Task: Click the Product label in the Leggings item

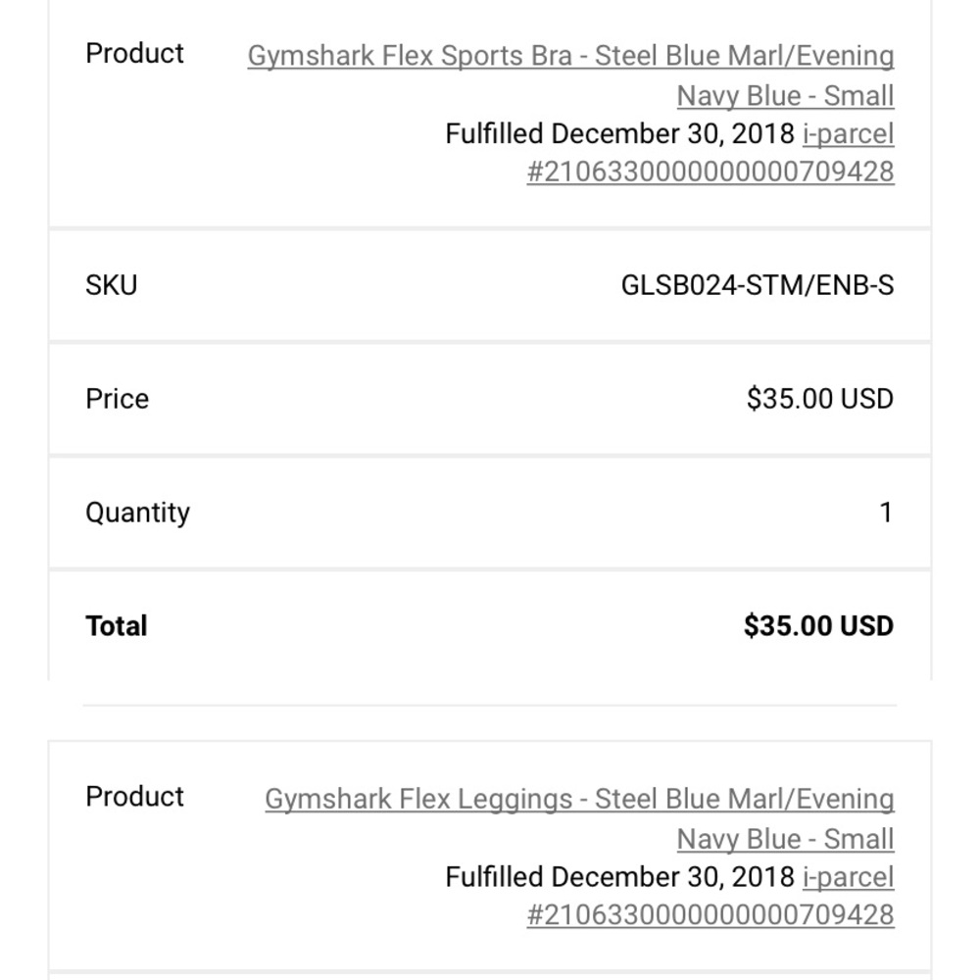Action: click(x=134, y=797)
